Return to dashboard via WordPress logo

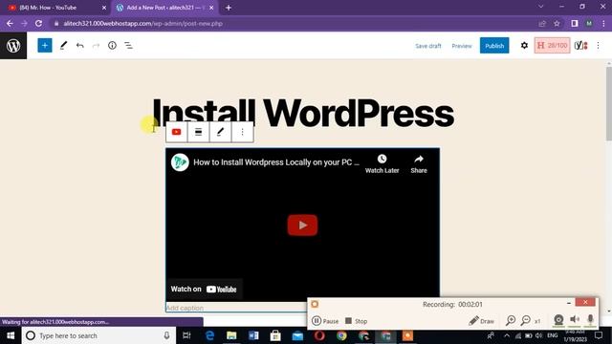[x=13, y=46]
